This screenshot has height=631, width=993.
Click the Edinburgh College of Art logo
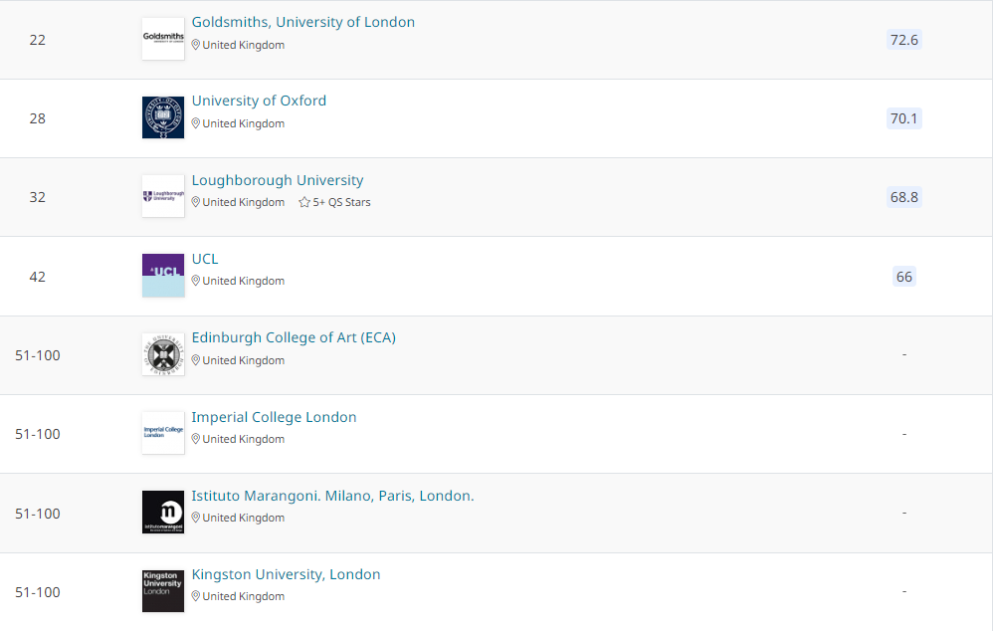(163, 354)
